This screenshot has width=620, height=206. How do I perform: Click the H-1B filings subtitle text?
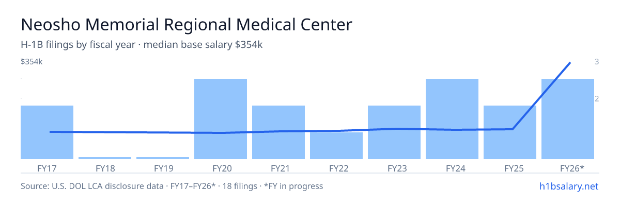(142, 45)
